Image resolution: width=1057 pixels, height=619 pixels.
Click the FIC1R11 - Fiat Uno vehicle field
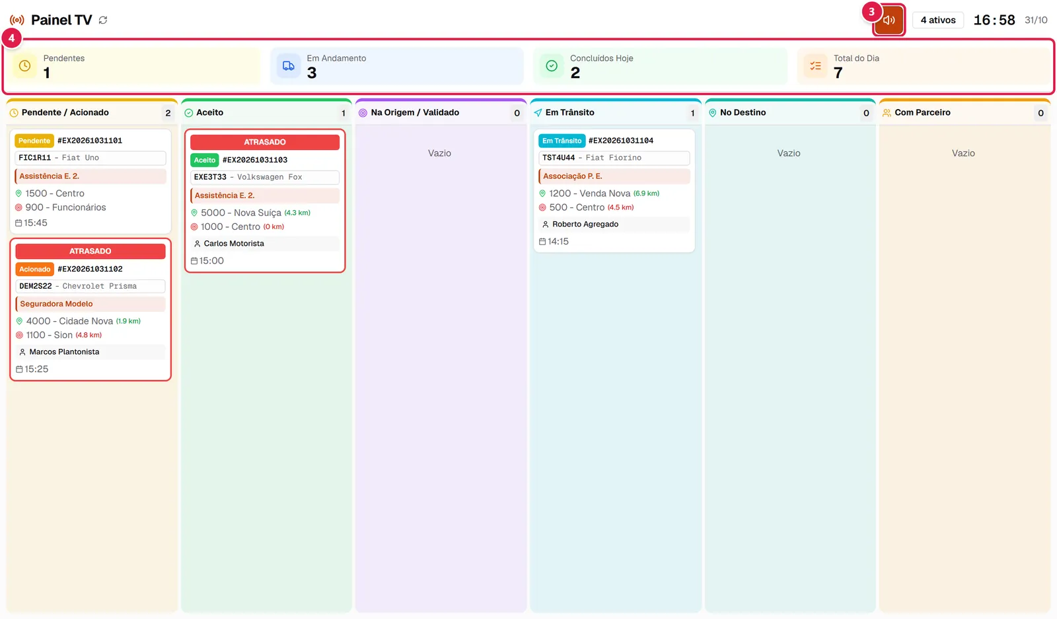(x=91, y=158)
